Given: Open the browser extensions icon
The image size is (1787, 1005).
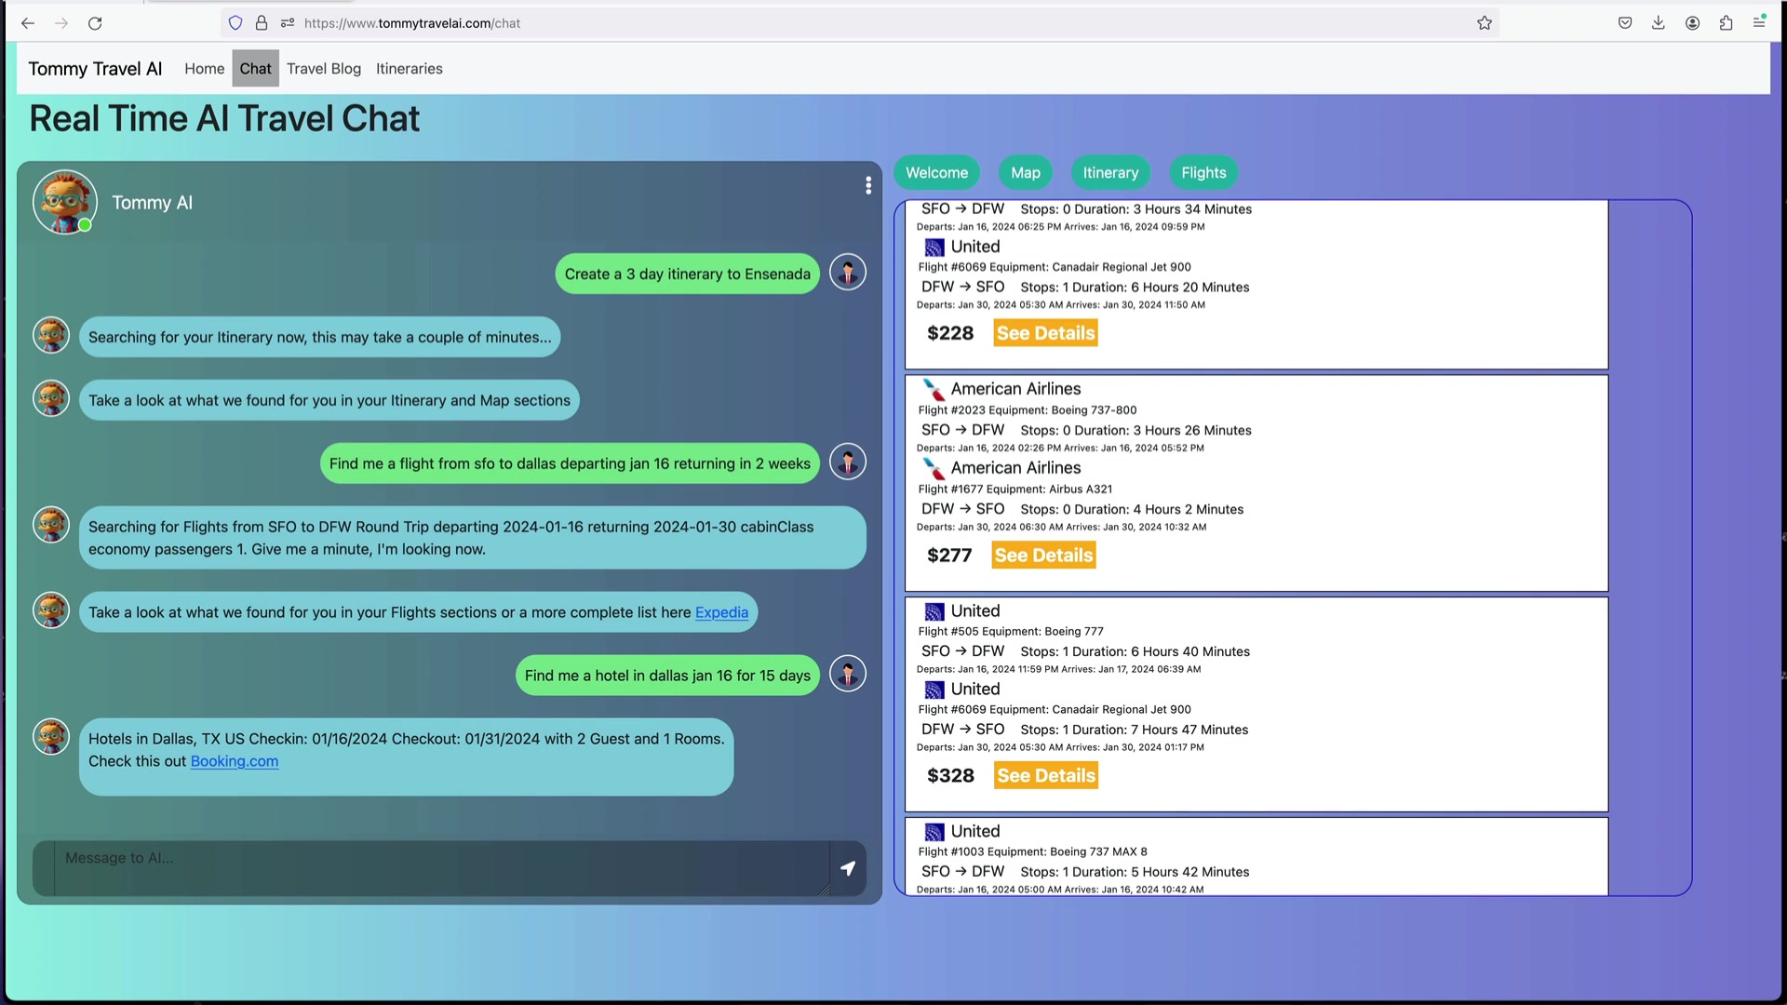Looking at the screenshot, I should (x=1726, y=23).
